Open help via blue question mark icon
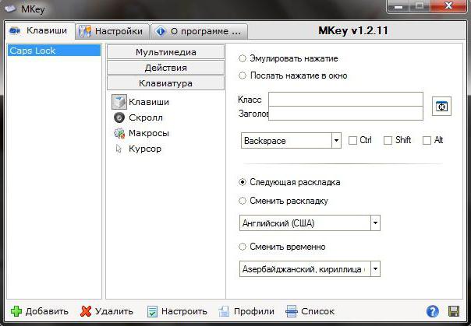The image size is (471, 326). [x=433, y=311]
